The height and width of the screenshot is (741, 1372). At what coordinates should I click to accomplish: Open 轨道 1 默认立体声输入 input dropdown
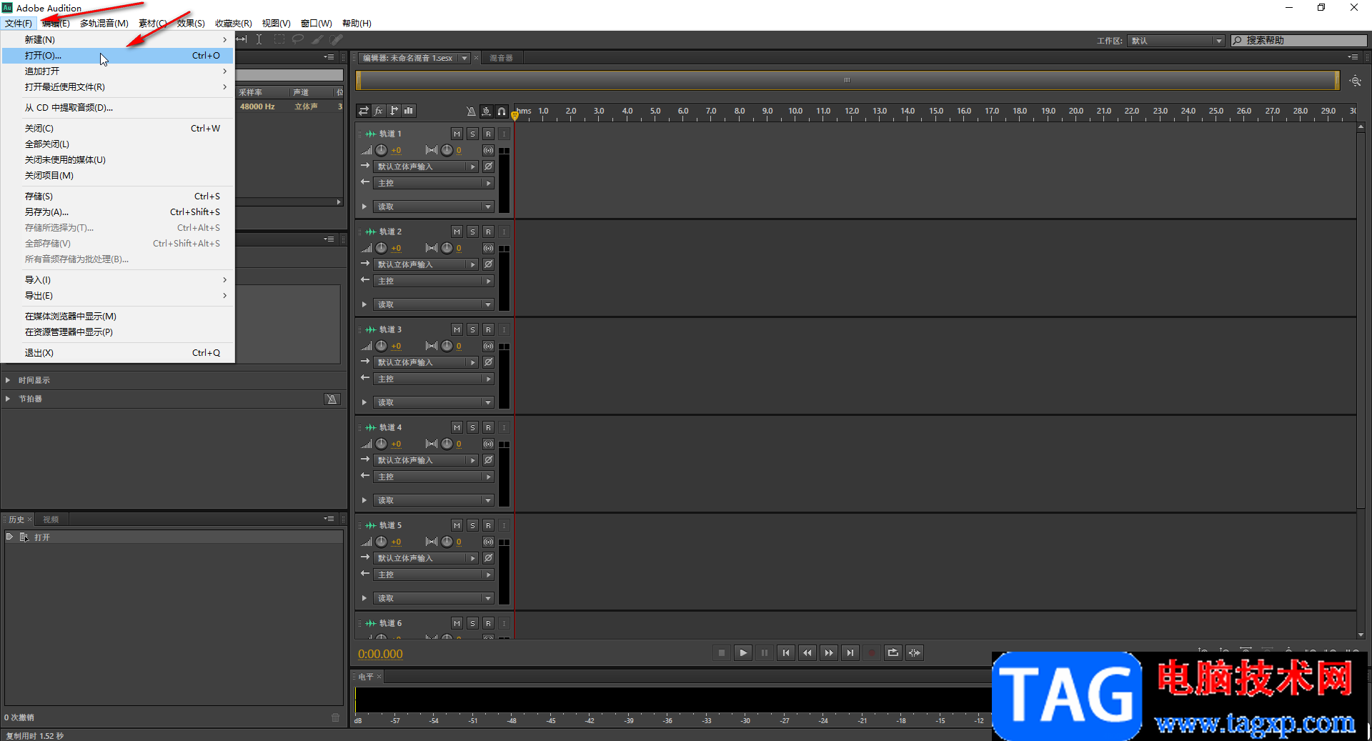[426, 166]
